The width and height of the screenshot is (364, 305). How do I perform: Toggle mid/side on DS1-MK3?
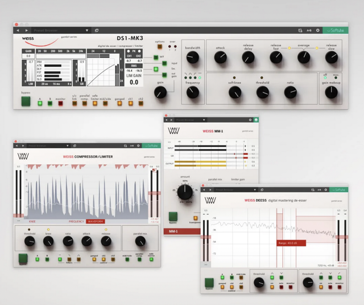tap(105, 103)
